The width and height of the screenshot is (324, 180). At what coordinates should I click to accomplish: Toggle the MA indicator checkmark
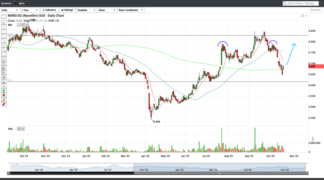coord(19,25)
